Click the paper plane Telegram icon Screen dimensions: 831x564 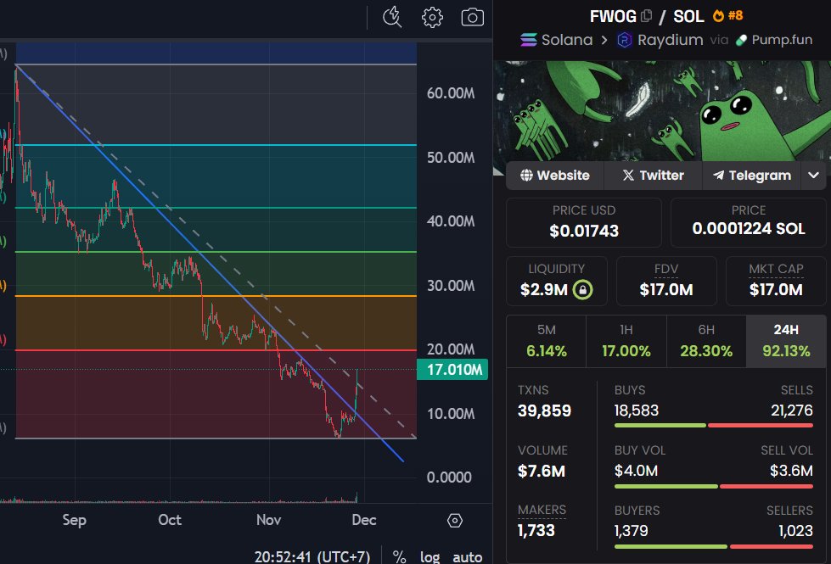[x=719, y=176]
